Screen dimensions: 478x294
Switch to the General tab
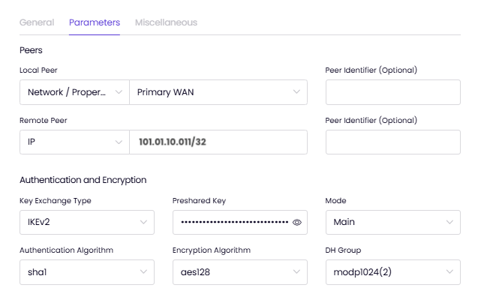pyautogui.click(x=37, y=22)
